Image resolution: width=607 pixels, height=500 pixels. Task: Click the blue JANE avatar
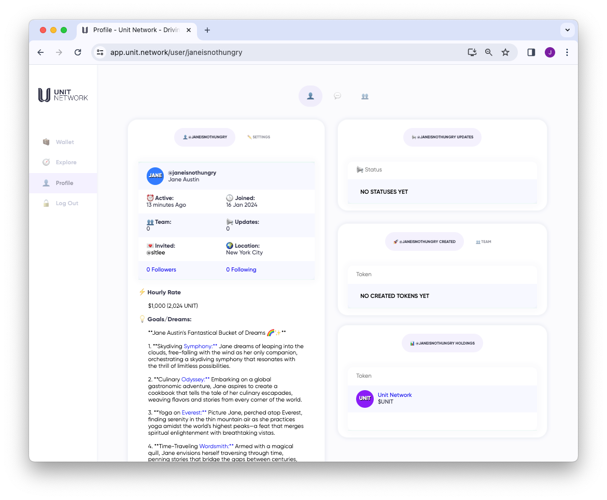pyautogui.click(x=156, y=176)
